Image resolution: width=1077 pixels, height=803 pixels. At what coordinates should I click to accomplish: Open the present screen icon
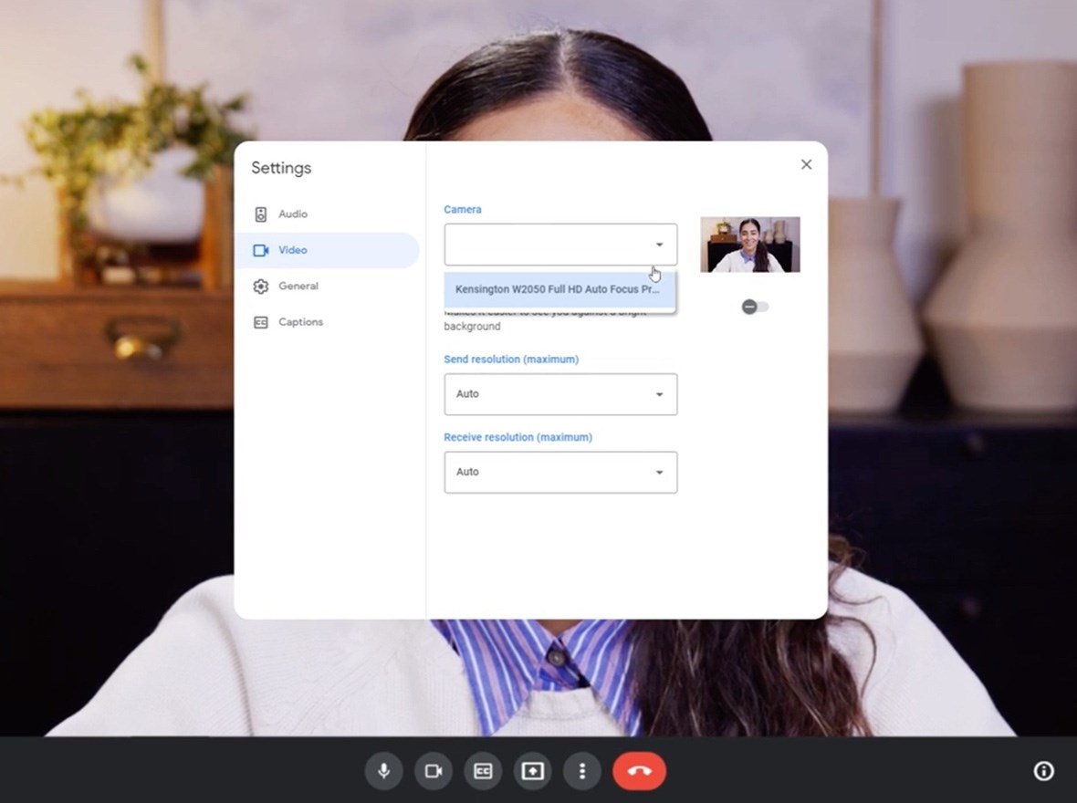[532, 771]
